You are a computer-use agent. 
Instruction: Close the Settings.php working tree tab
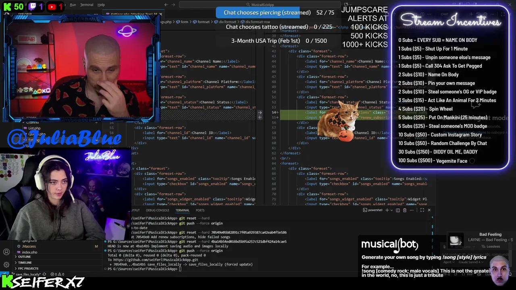[160, 14]
